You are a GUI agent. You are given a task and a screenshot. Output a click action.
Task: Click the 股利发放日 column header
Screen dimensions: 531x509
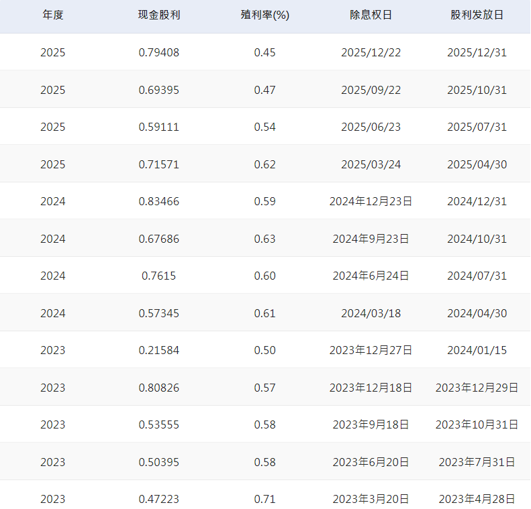[x=477, y=15]
